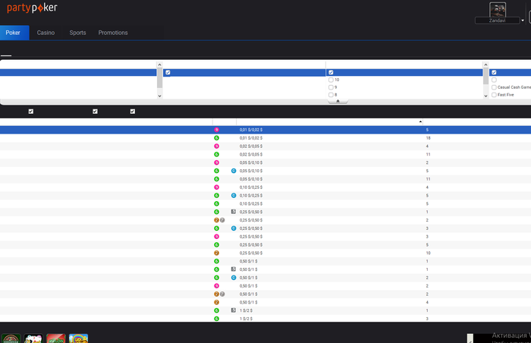The width and height of the screenshot is (531, 343).
Task: Click the blue circle icon in the 0,05 $/0,10 $ row
Action: tap(234, 171)
